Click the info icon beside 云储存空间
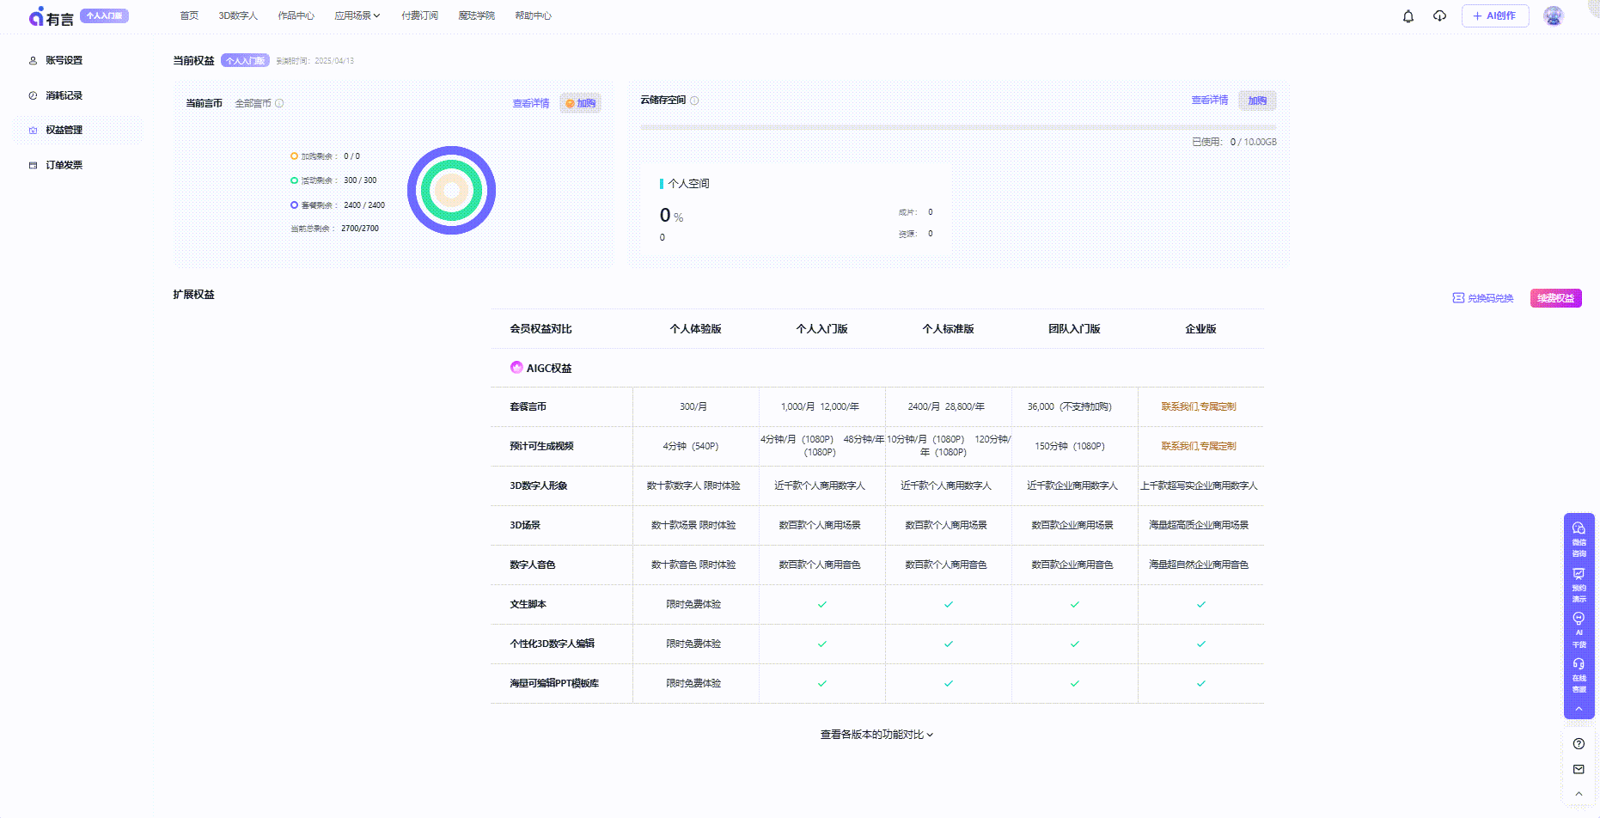The height and width of the screenshot is (818, 1600). point(694,101)
